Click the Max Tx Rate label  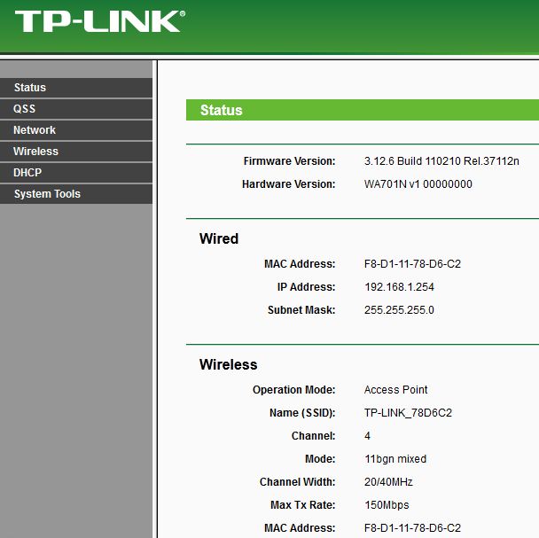click(x=303, y=505)
